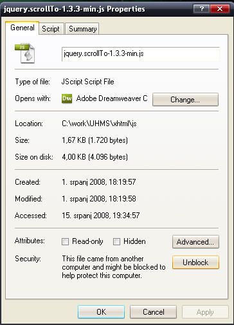Click the JS file type icon

(x=25, y=53)
